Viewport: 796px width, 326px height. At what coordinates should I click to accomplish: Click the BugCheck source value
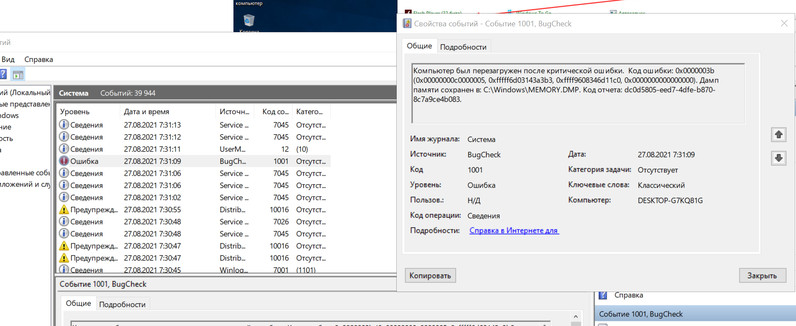[484, 155]
